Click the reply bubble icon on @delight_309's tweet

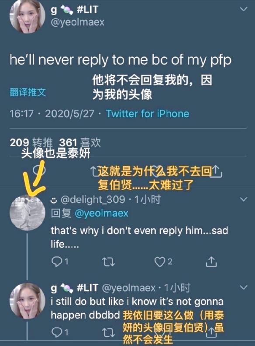tap(57, 262)
